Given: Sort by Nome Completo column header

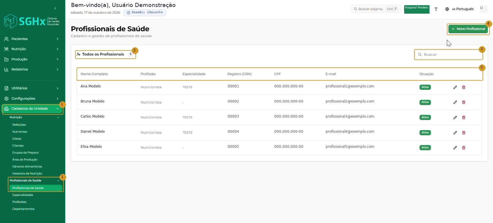Looking at the screenshot, I should click(x=94, y=74).
